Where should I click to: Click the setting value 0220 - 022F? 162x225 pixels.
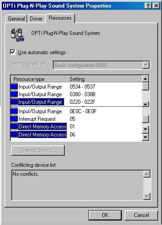[82, 102]
